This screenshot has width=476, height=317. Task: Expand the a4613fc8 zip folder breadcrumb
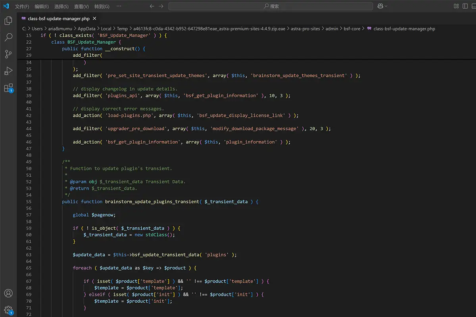(x=209, y=29)
